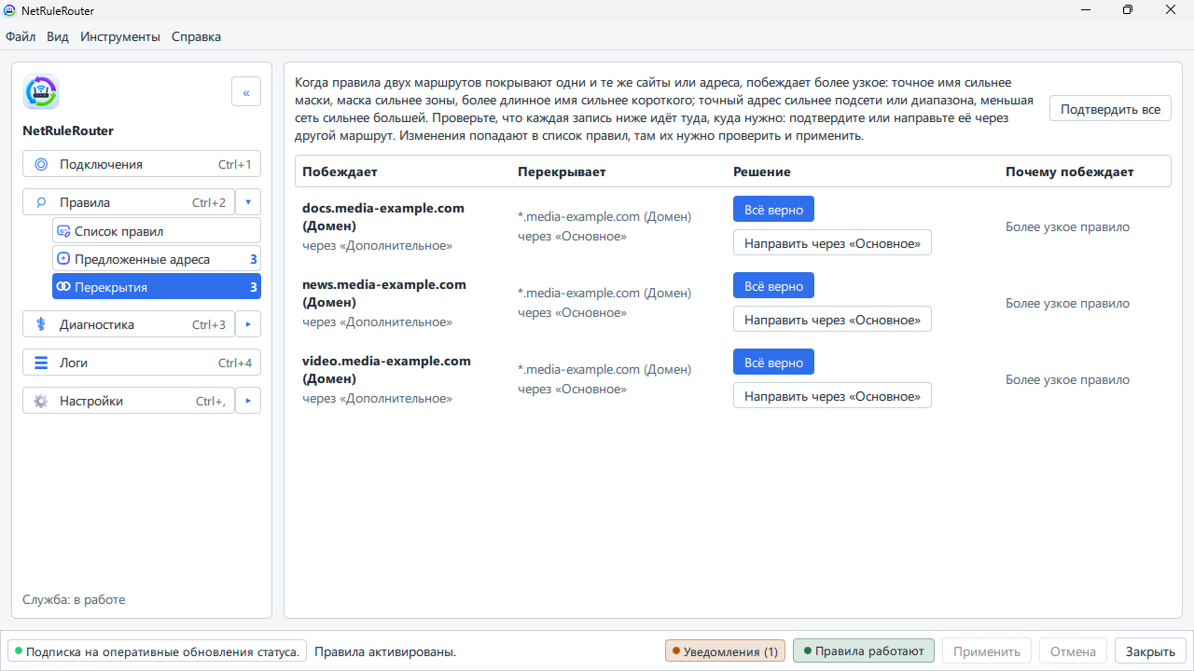Click Служба: в работе status text

[74, 599]
